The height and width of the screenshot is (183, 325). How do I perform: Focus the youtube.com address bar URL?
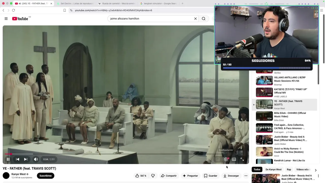[x=113, y=10]
